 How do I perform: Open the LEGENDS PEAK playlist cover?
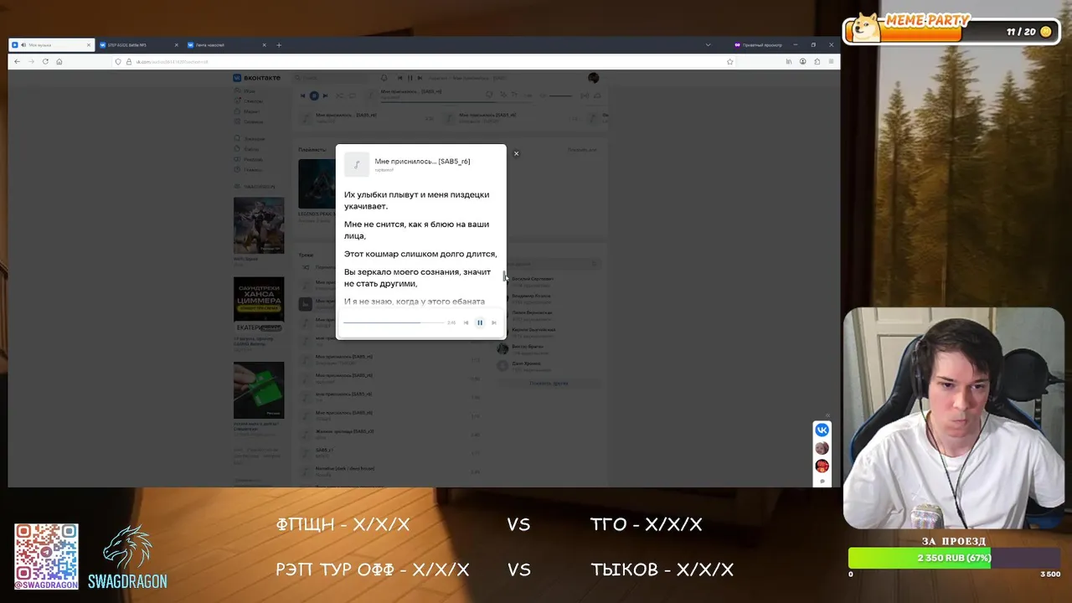coord(317,183)
